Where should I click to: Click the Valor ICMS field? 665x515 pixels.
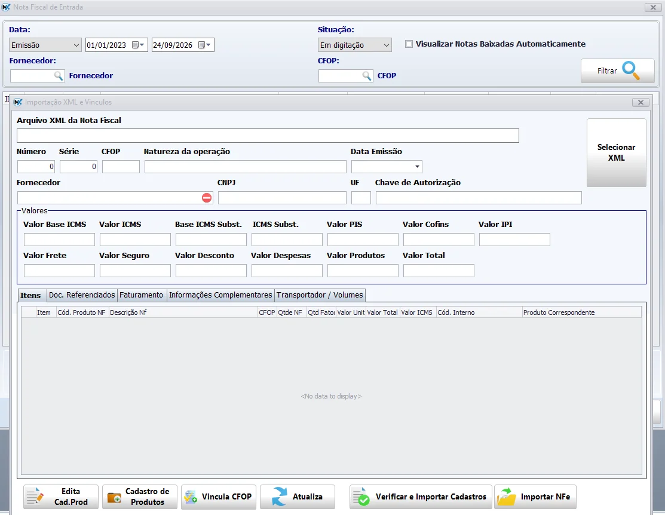(135, 240)
